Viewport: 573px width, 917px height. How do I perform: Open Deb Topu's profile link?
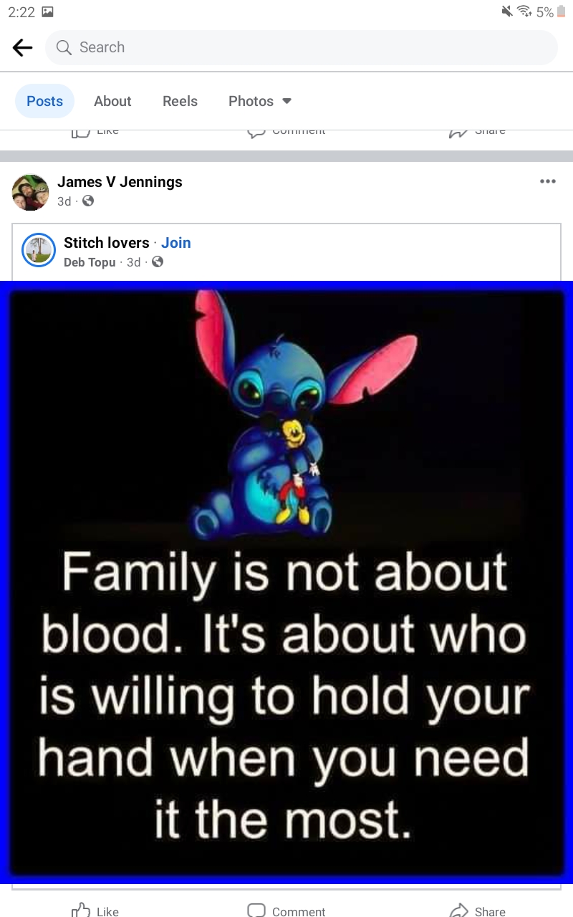tap(90, 262)
